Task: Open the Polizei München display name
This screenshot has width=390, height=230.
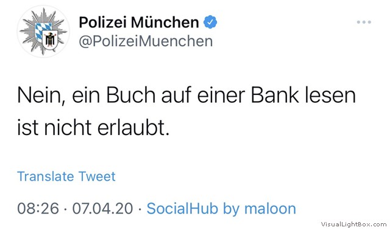Action: 139,22
